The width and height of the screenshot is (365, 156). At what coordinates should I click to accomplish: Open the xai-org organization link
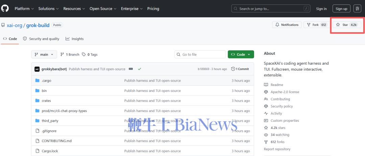(15, 25)
